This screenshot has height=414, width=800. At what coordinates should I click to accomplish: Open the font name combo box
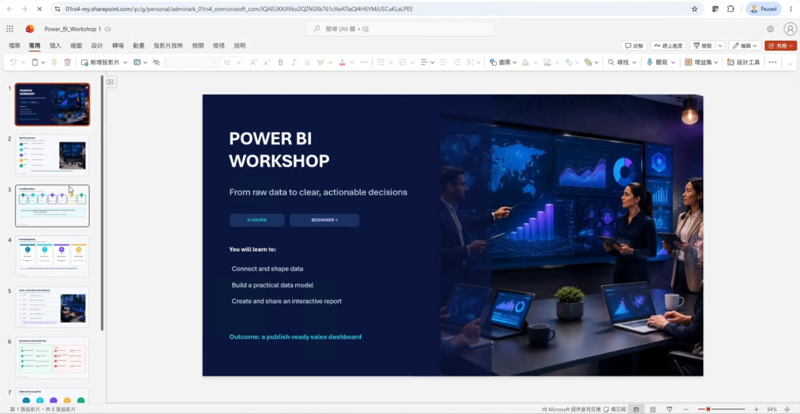tap(192, 62)
